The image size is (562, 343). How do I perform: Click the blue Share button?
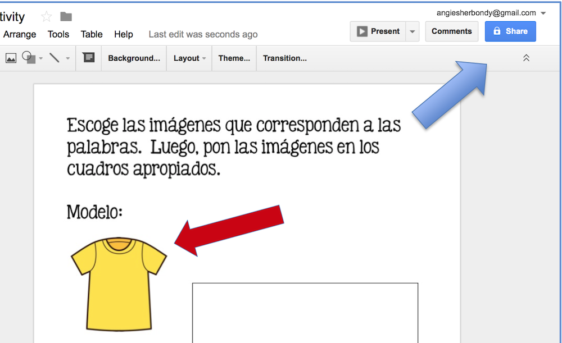click(x=510, y=31)
